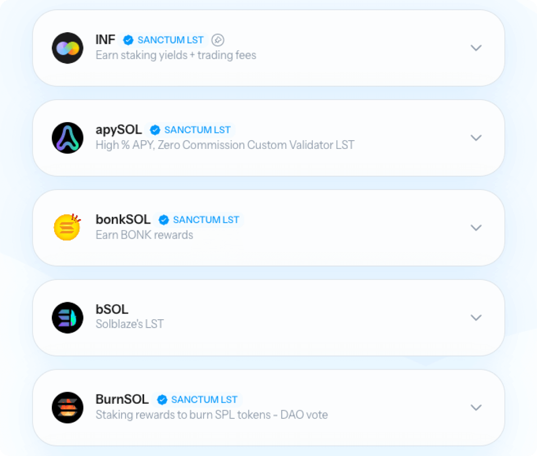Click the apySOL description text
The width and height of the screenshot is (537, 456).
pyautogui.click(x=225, y=145)
